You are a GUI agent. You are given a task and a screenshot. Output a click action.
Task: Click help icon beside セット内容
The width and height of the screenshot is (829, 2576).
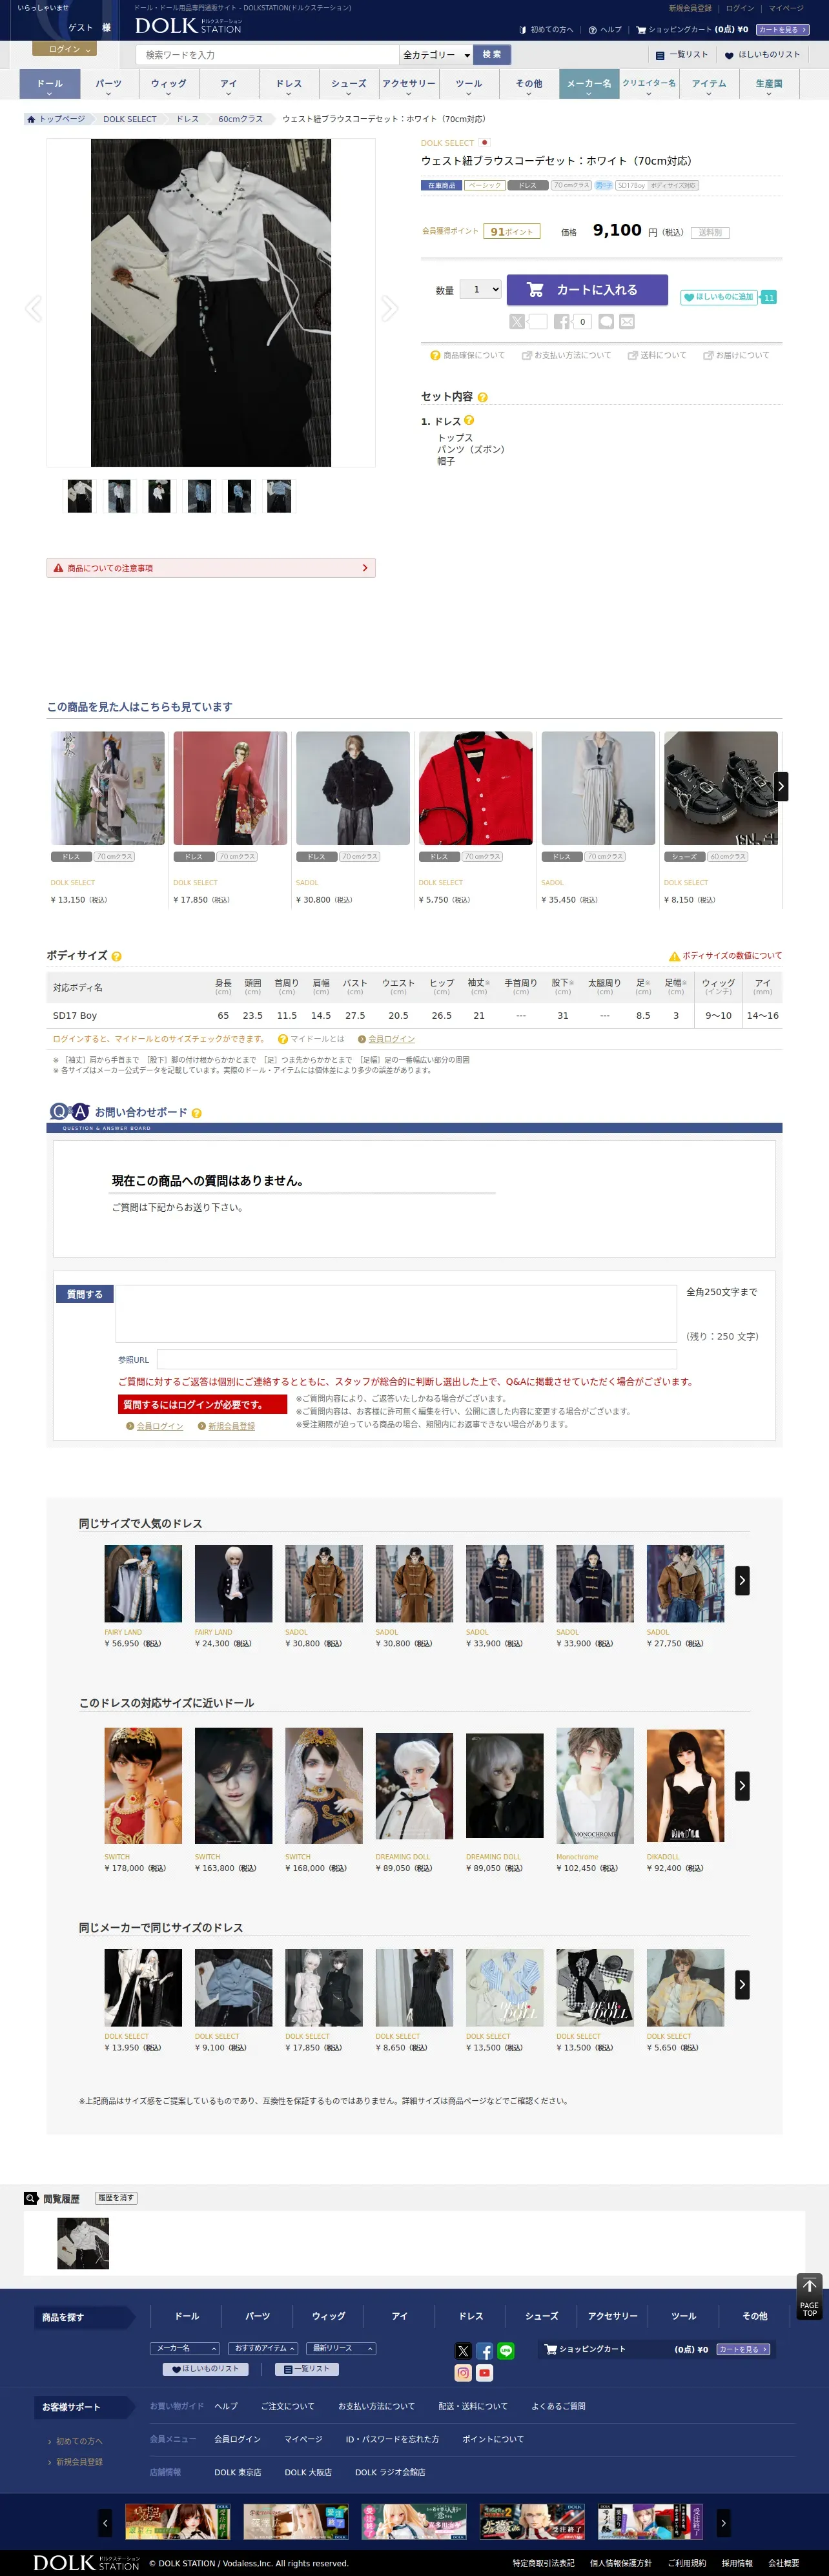483,397
